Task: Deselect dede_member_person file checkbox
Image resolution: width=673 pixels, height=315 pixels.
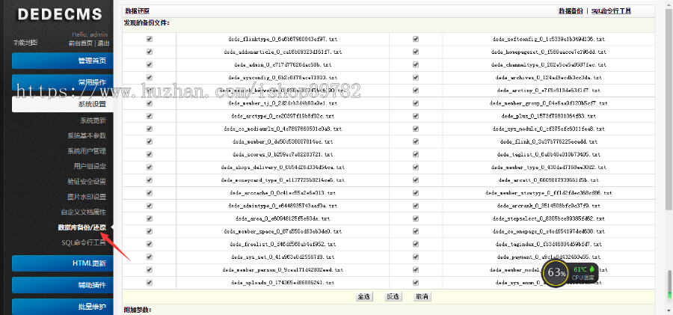Action: 149,270
